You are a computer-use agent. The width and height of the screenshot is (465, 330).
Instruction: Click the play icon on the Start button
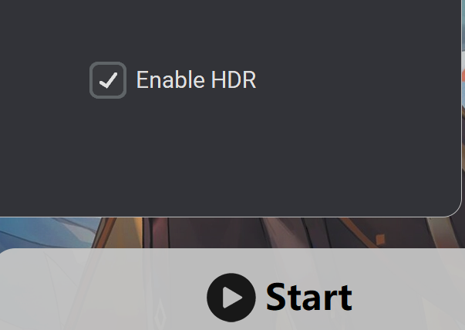click(231, 298)
